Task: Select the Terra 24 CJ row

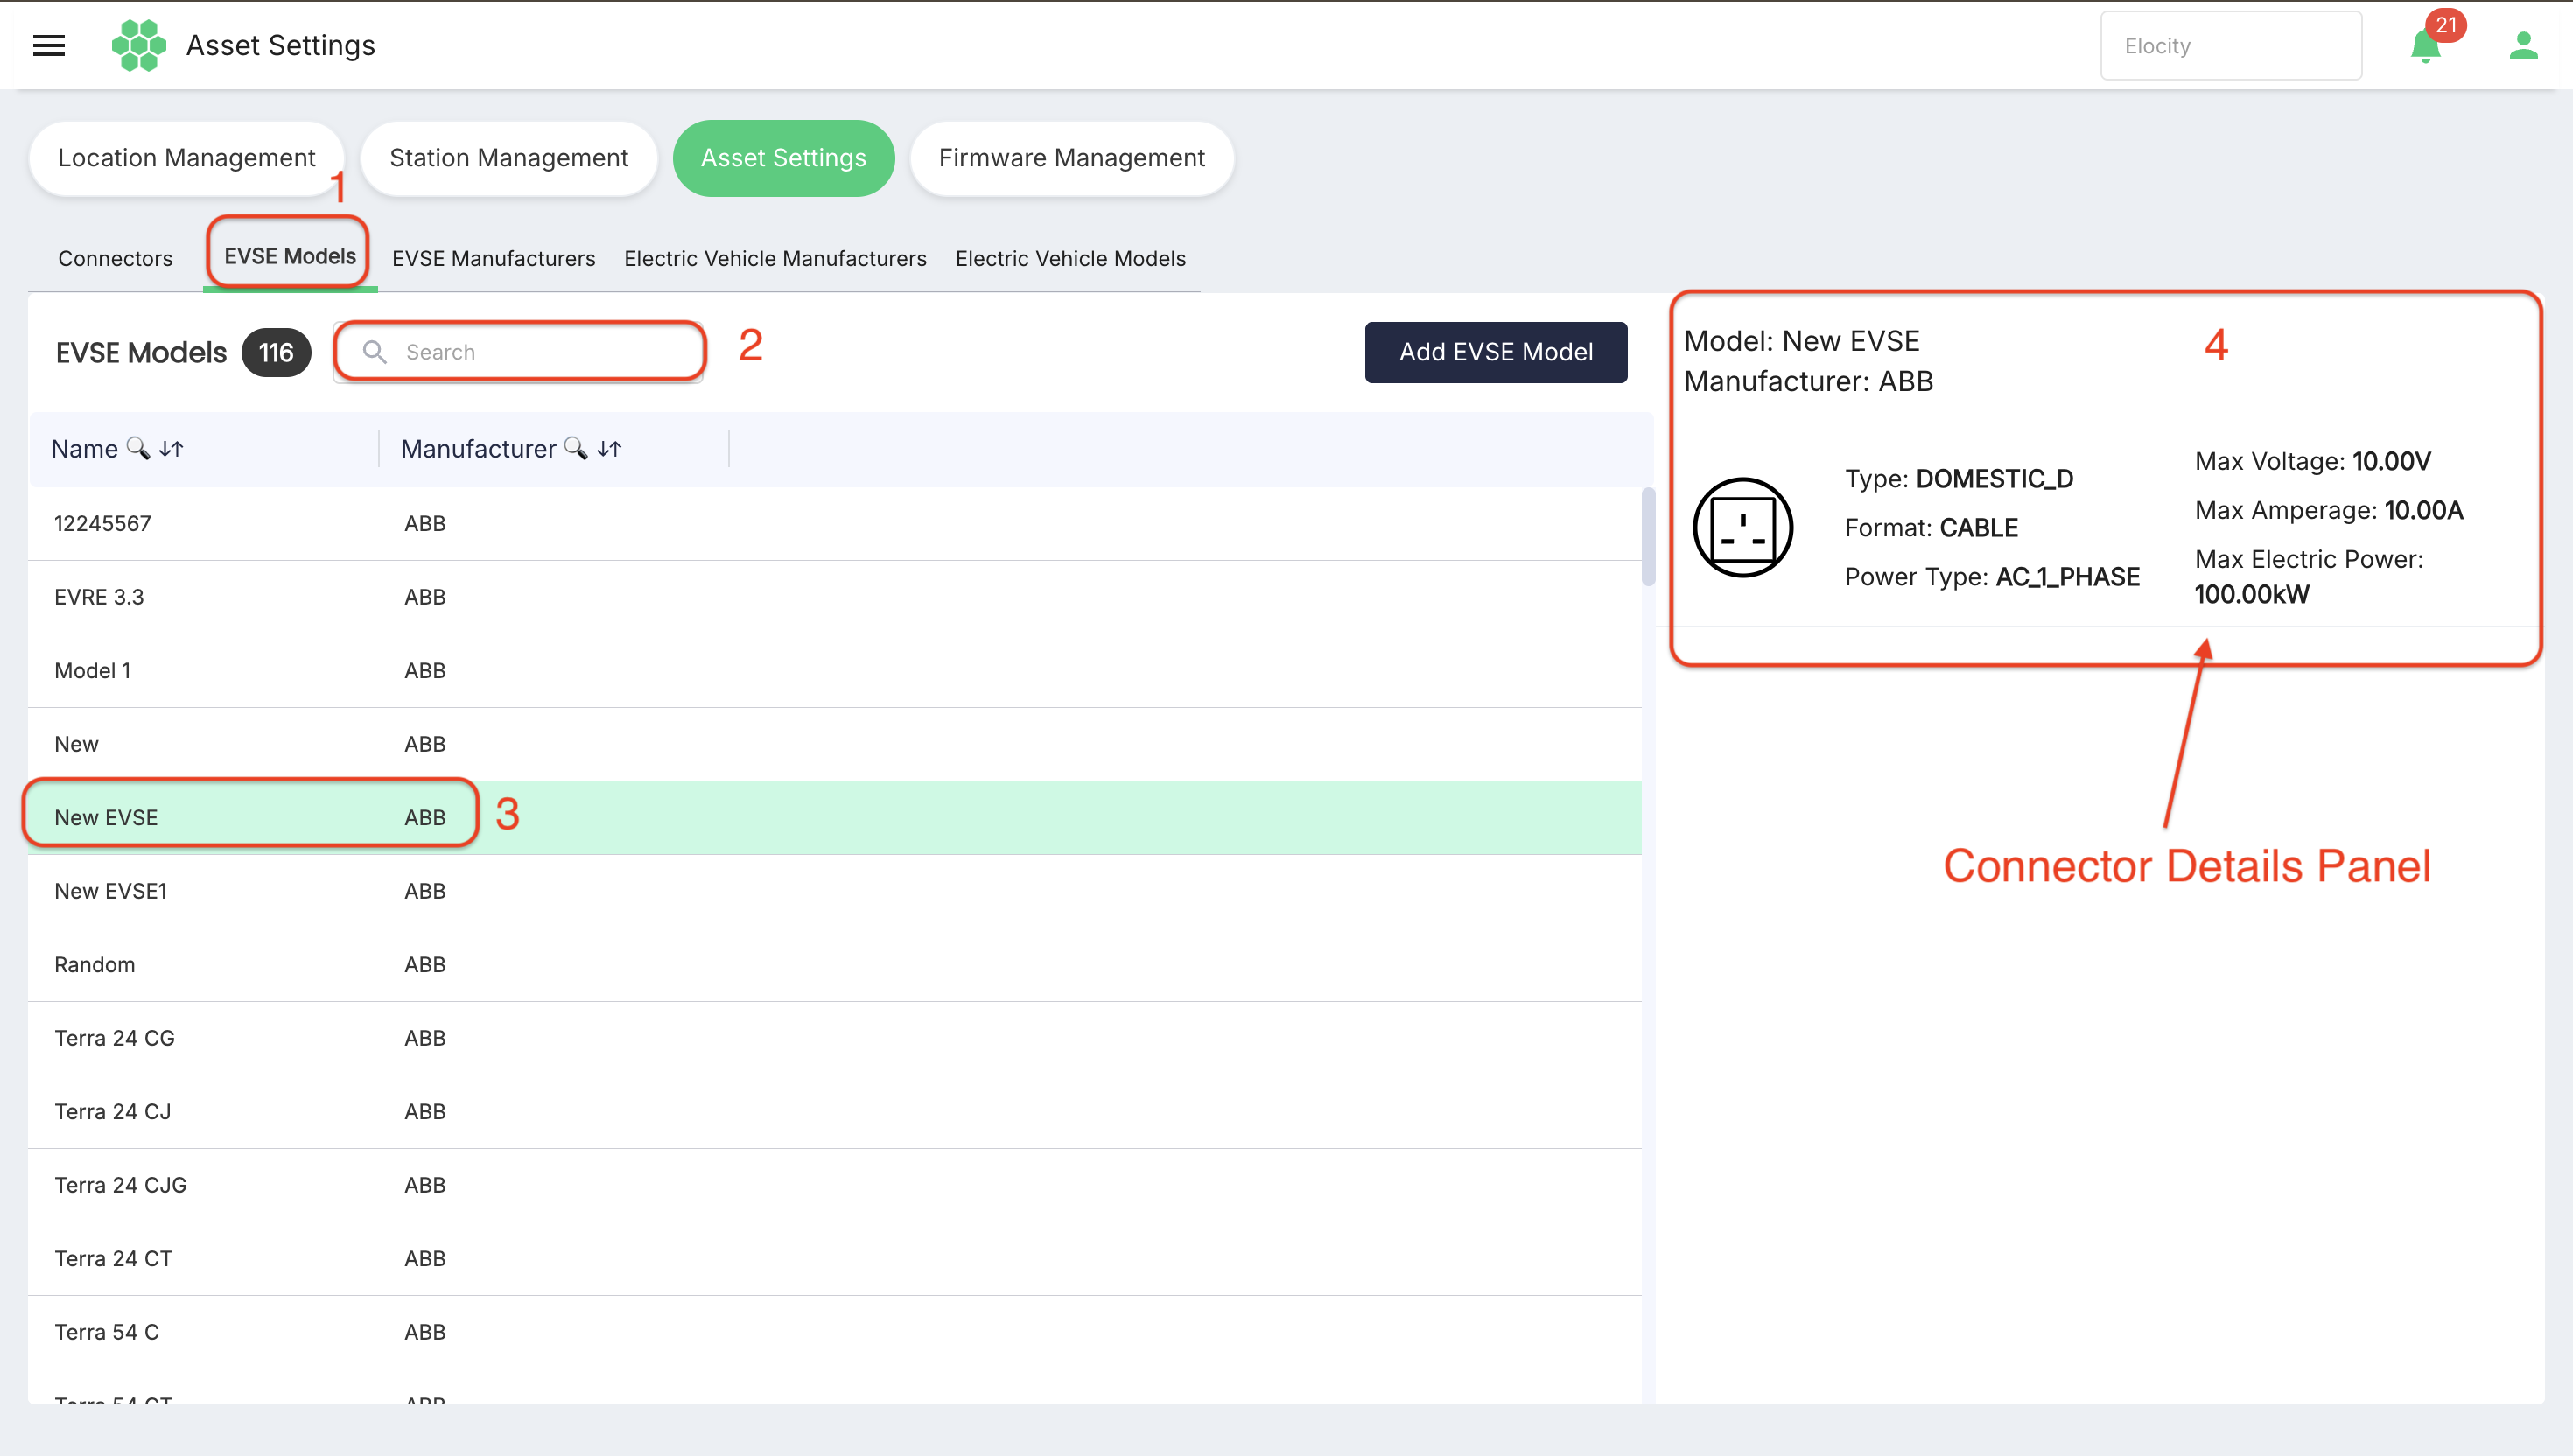Action: 835,1112
